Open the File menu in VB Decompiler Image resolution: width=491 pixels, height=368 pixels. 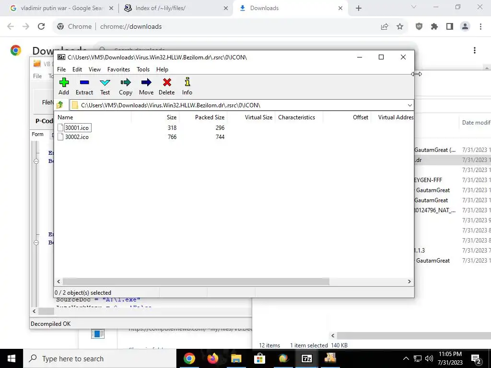[37, 76]
